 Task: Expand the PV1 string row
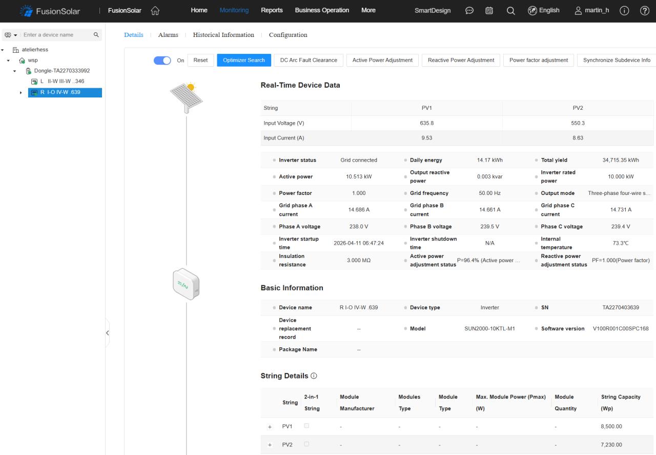click(x=270, y=427)
